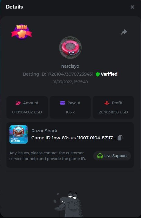The image size is (141, 218).
Task: Click the red Profit hand icon
Action: (x=107, y=103)
